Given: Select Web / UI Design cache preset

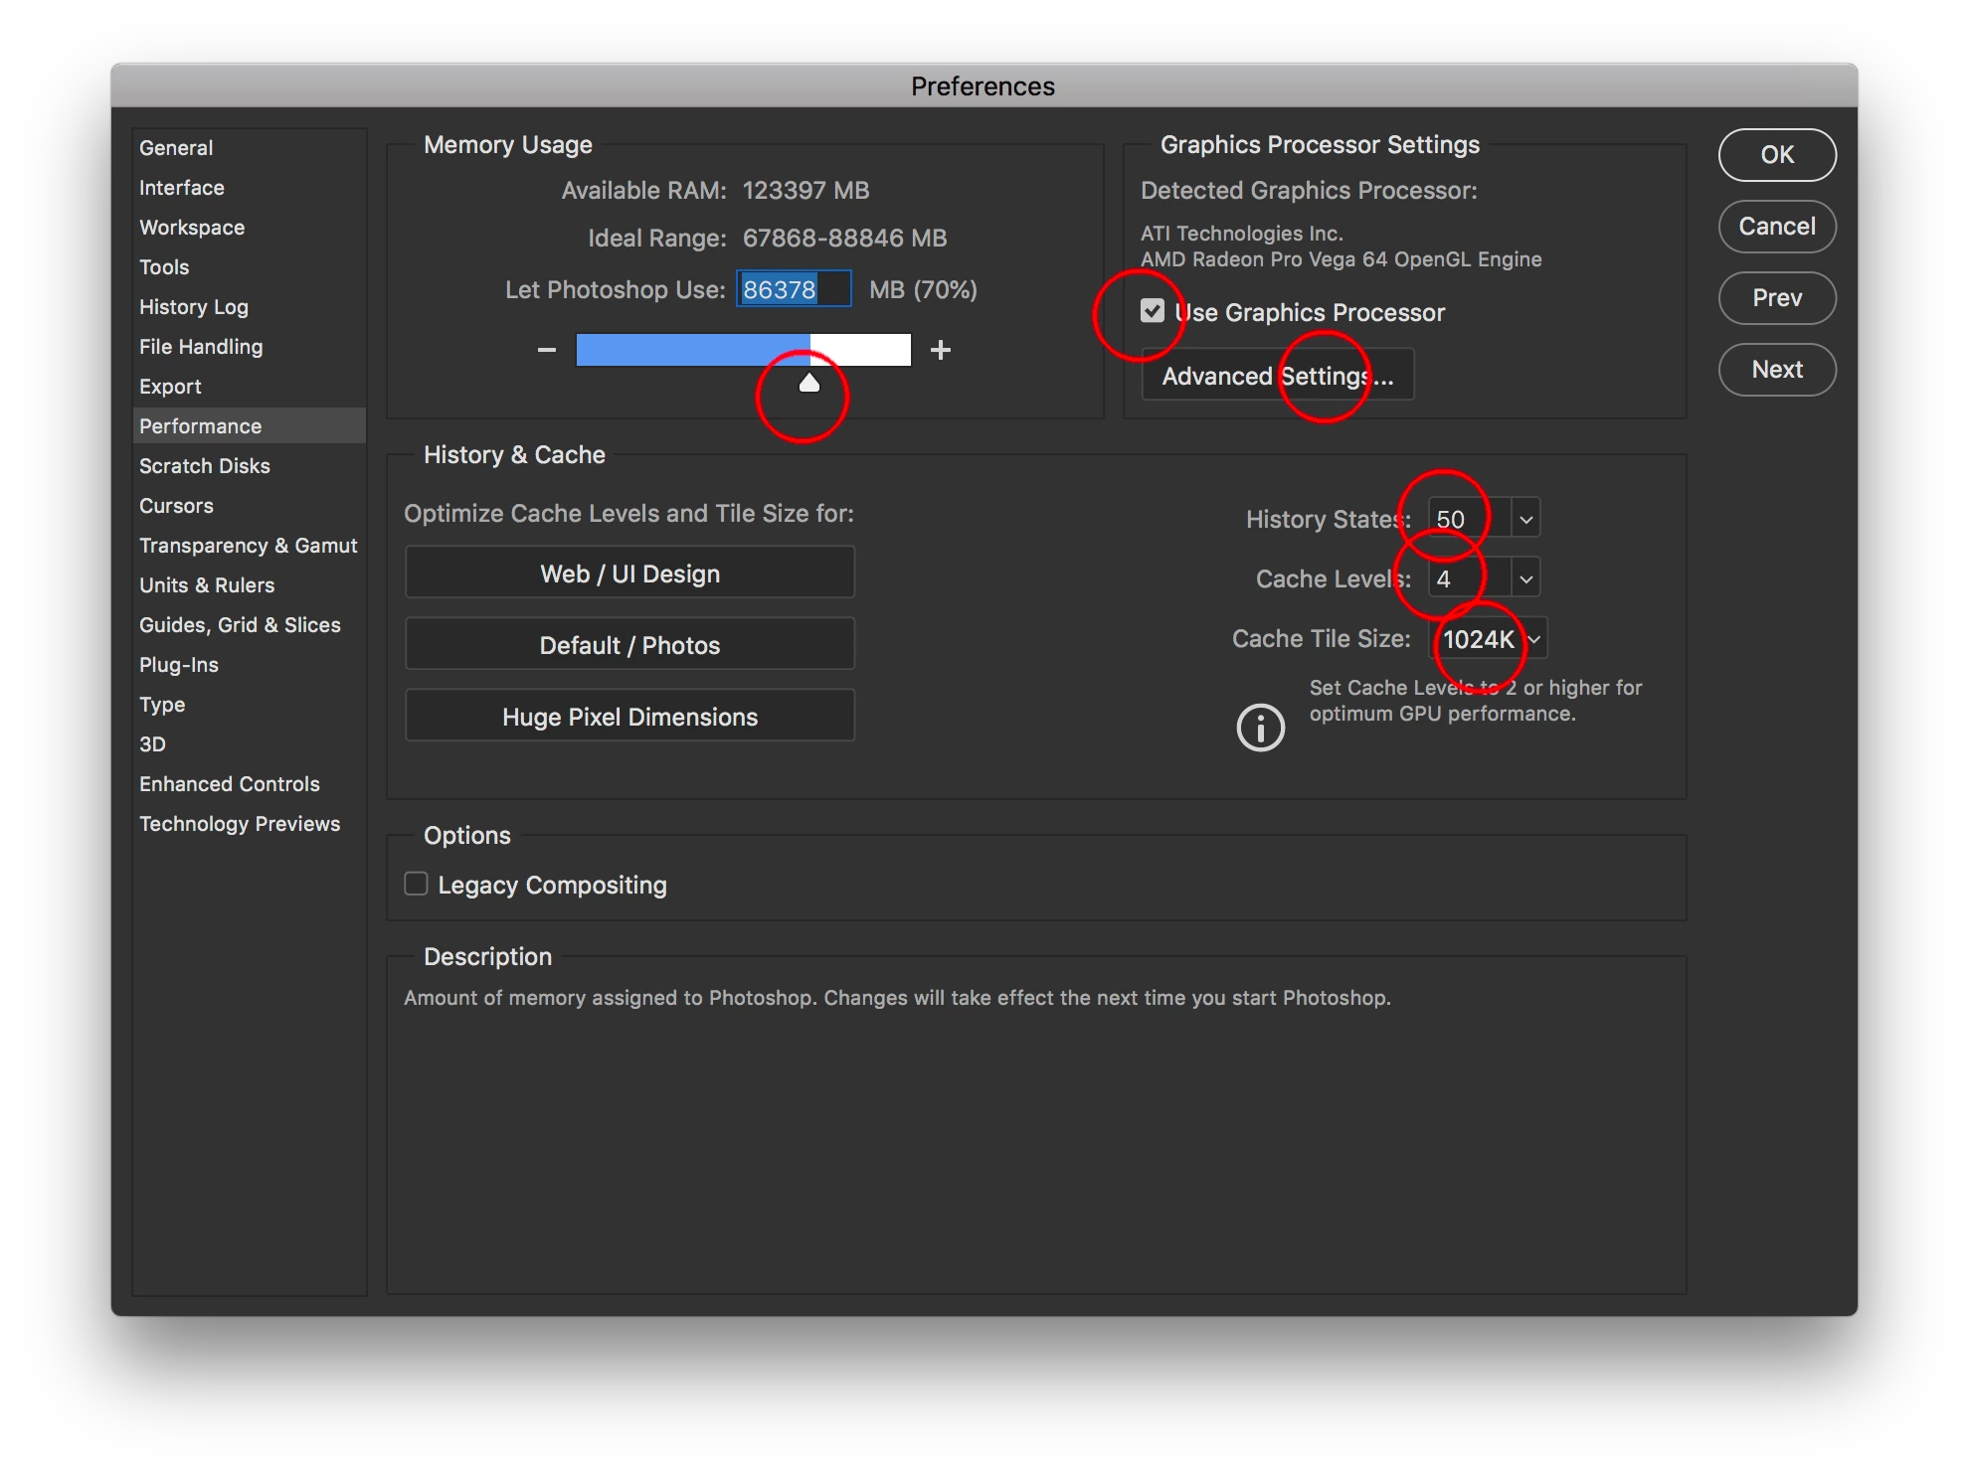Looking at the screenshot, I should [629, 574].
